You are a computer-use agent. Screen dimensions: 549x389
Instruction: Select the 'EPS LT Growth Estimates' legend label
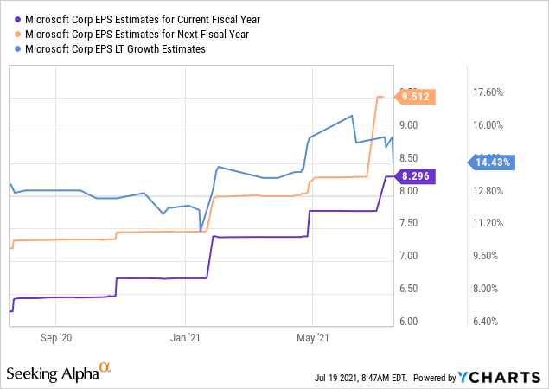(115, 48)
